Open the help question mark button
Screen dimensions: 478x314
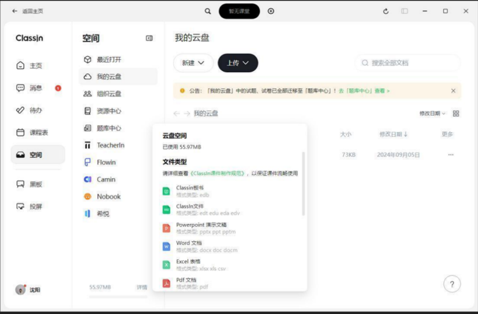pos(452,284)
